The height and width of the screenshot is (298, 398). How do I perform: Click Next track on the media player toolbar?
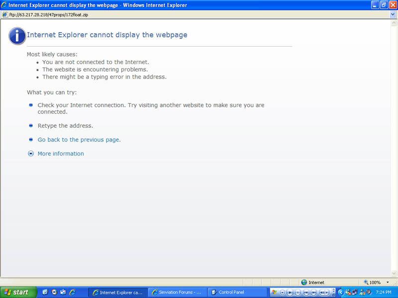[x=314, y=293]
